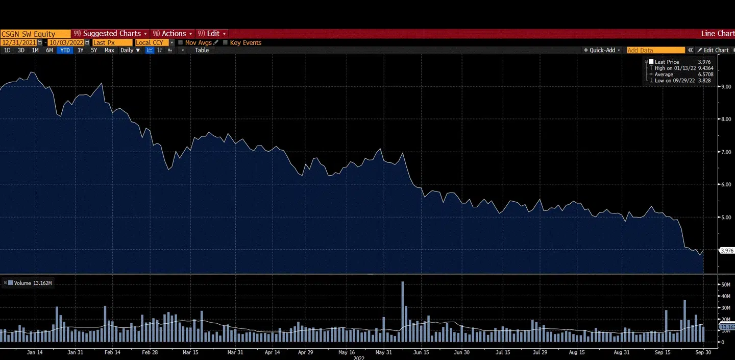Click the Edit Chart button
735x360 pixels.
click(713, 50)
